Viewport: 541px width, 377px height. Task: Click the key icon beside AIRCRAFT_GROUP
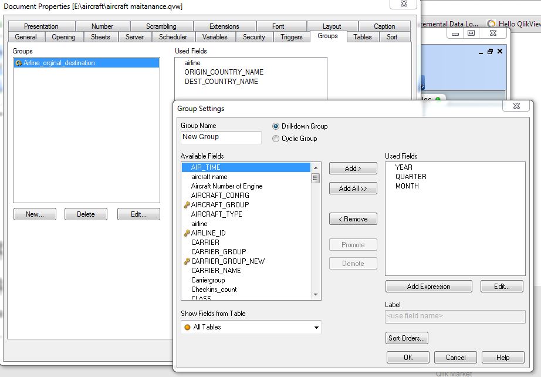point(187,205)
